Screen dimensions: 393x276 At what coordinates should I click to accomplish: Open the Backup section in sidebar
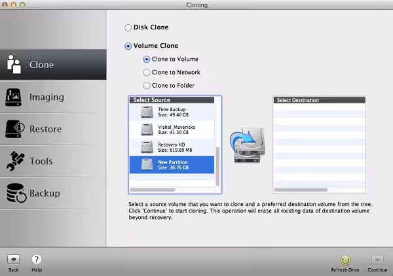tap(53, 193)
